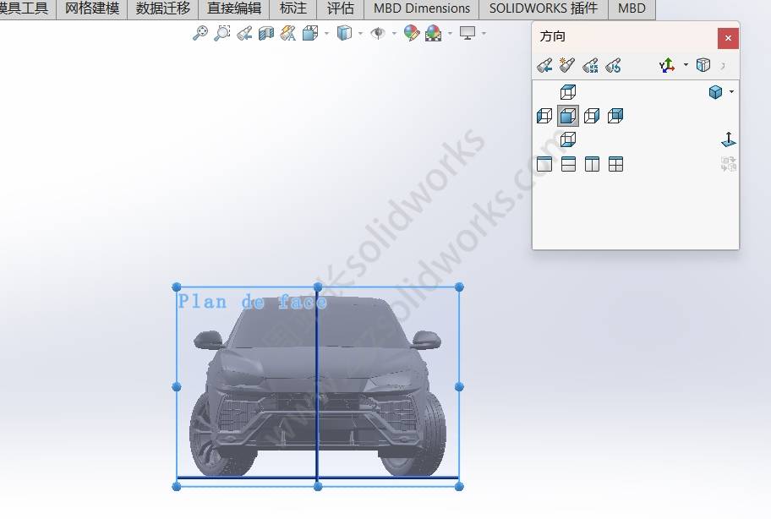This screenshot has height=519, width=771.
Task: Expand the Hide/Show Items dropdown arrow
Action: tap(394, 34)
